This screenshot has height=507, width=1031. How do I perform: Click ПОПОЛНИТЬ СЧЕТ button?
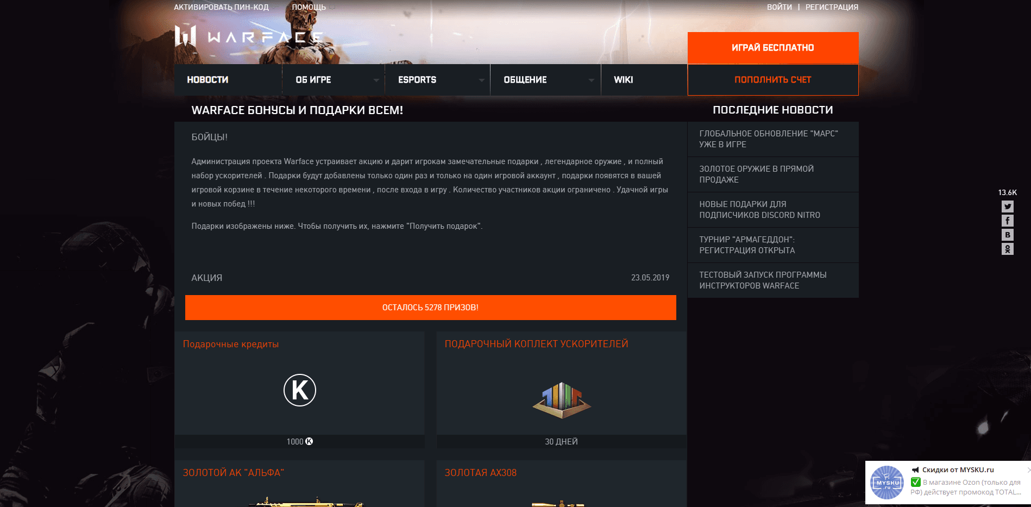tap(773, 80)
